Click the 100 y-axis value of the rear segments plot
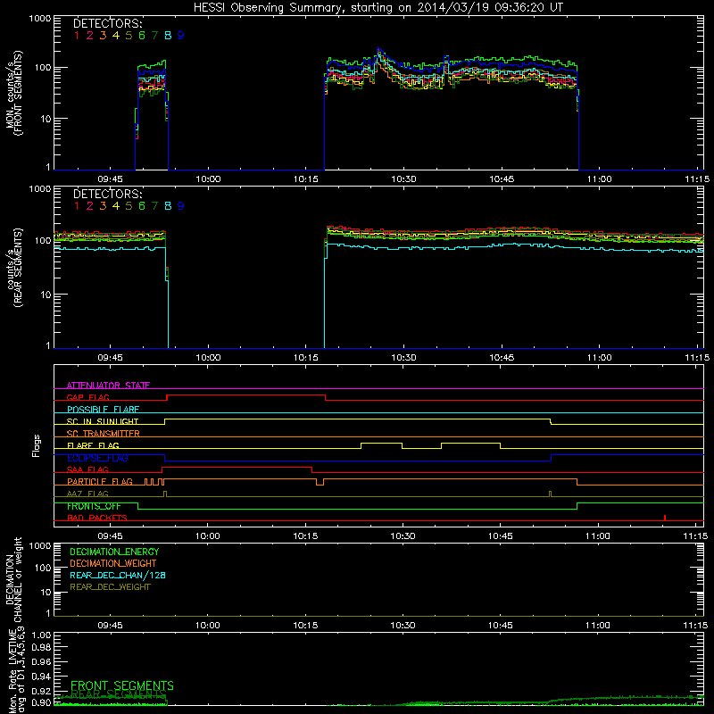The width and height of the screenshot is (714, 714). tap(43, 240)
